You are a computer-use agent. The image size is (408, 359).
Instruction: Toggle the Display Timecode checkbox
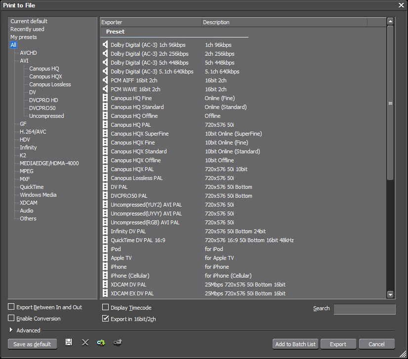coord(105,307)
